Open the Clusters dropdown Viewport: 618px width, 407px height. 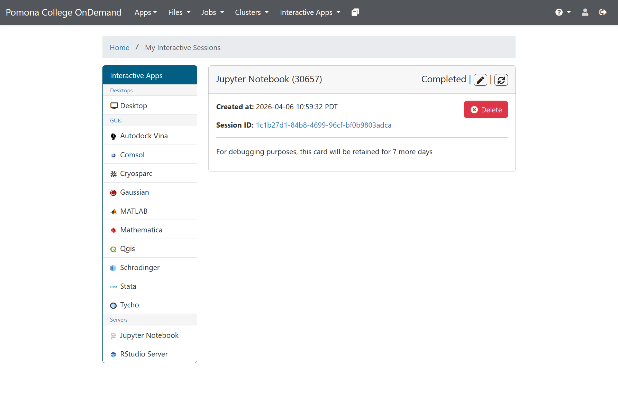pyautogui.click(x=252, y=12)
